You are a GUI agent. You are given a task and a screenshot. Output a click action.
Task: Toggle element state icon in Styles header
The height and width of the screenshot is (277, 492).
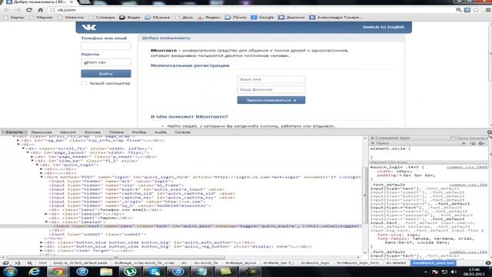[473, 144]
